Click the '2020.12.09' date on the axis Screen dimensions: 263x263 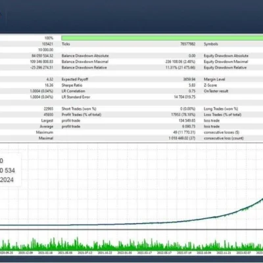click(26, 253)
